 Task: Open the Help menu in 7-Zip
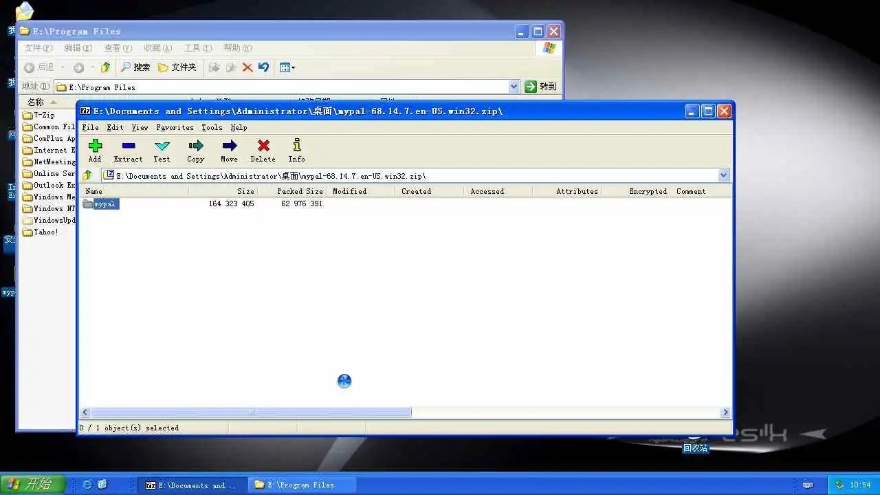click(x=239, y=127)
